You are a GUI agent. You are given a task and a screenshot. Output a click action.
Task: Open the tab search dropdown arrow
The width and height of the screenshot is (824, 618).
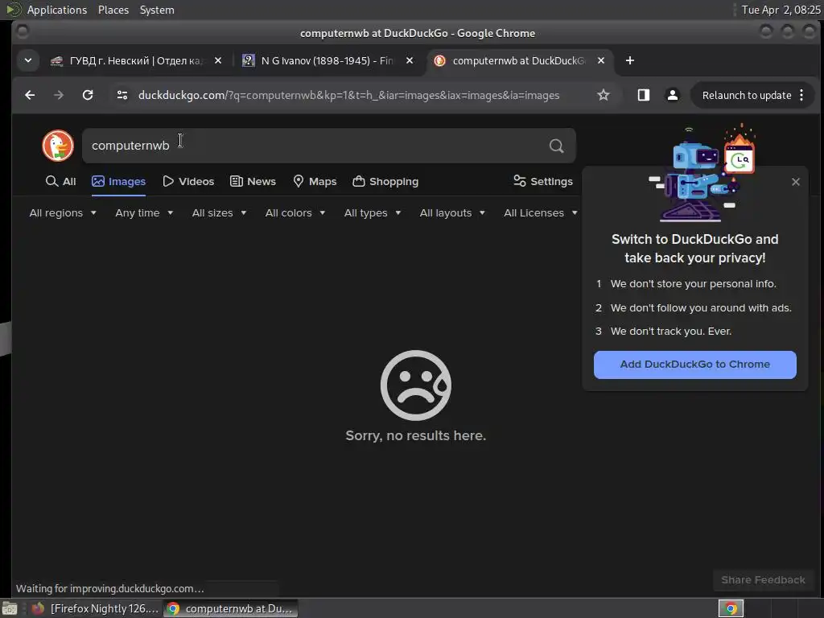(x=28, y=60)
